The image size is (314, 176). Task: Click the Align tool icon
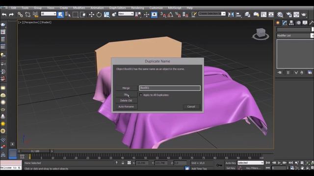click(238, 15)
